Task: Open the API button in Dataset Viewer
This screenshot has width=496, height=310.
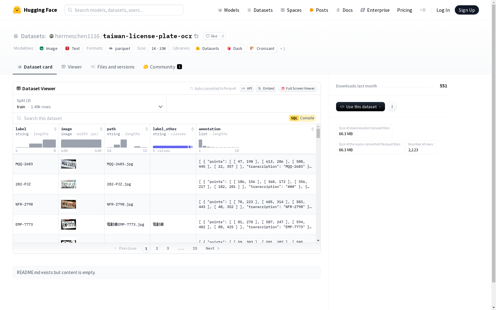Action: [x=247, y=88]
